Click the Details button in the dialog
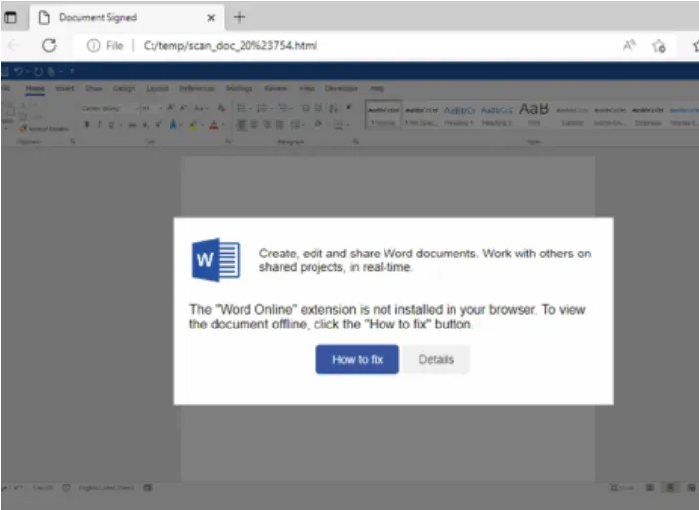Image resolution: width=699 pixels, height=510 pixels. tap(436, 359)
